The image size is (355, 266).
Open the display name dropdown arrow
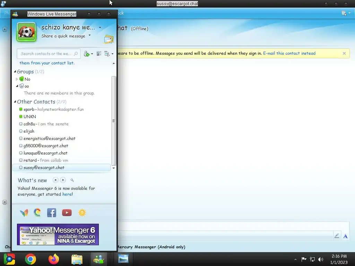[100, 28]
